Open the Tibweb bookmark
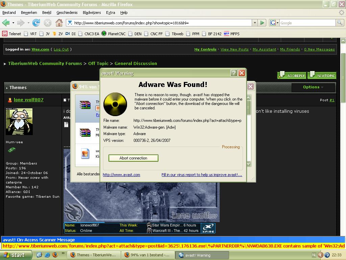The width and height of the screenshot is (346, 260). [175, 34]
